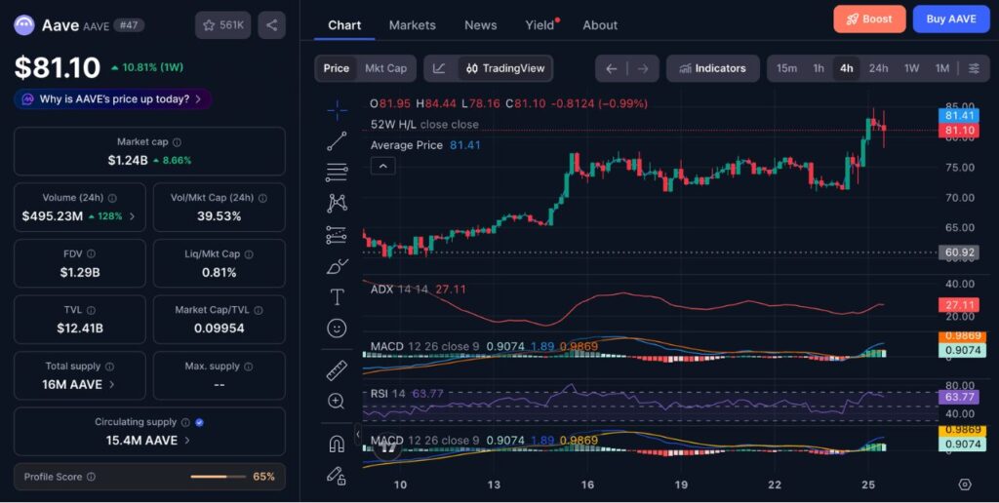Show Market cap info tooltip
The width and height of the screenshot is (999, 503).
tap(178, 142)
